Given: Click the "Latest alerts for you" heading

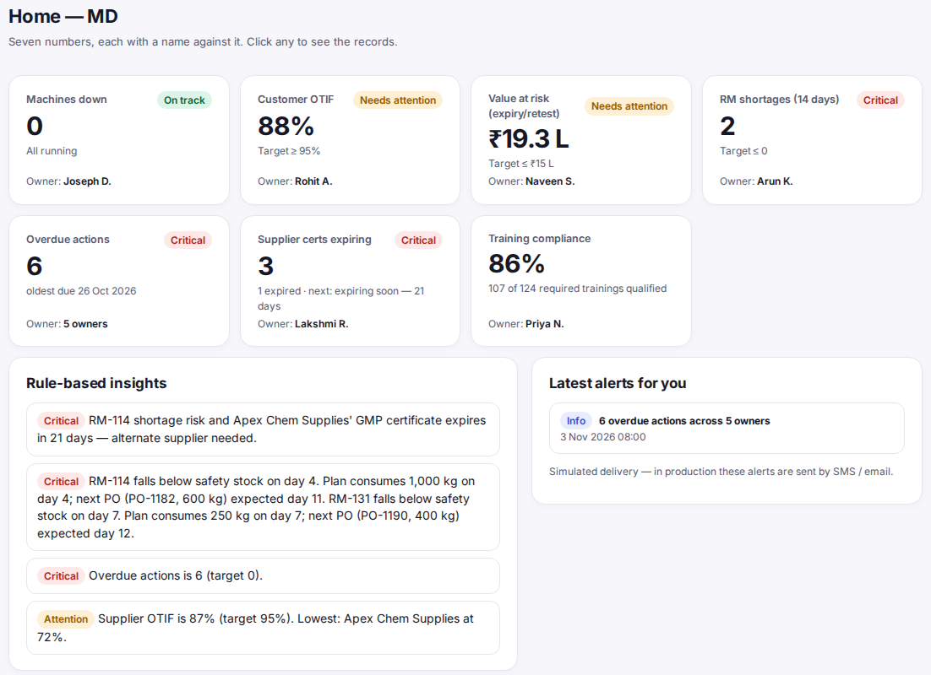Looking at the screenshot, I should point(618,383).
